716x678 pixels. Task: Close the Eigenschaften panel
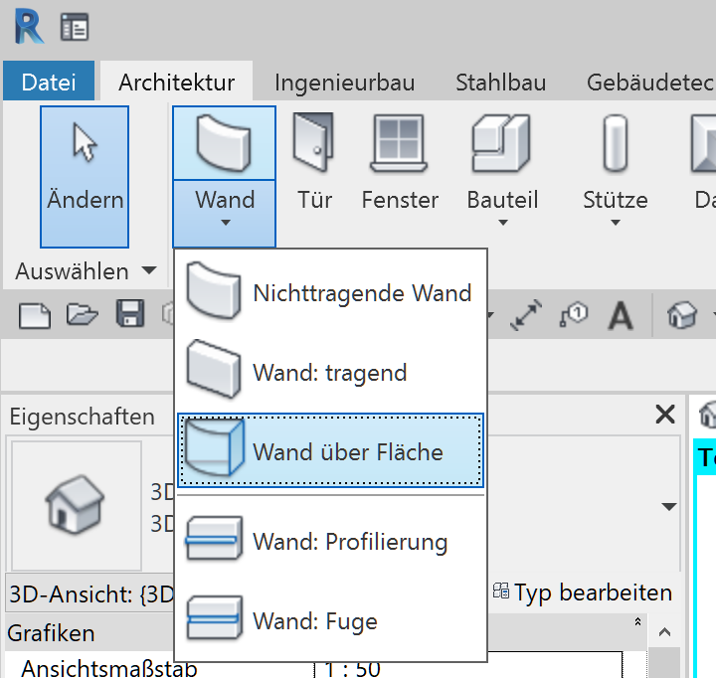665,416
